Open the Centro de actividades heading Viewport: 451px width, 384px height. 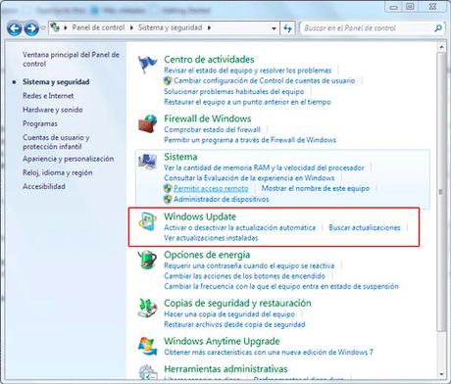pos(209,60)
